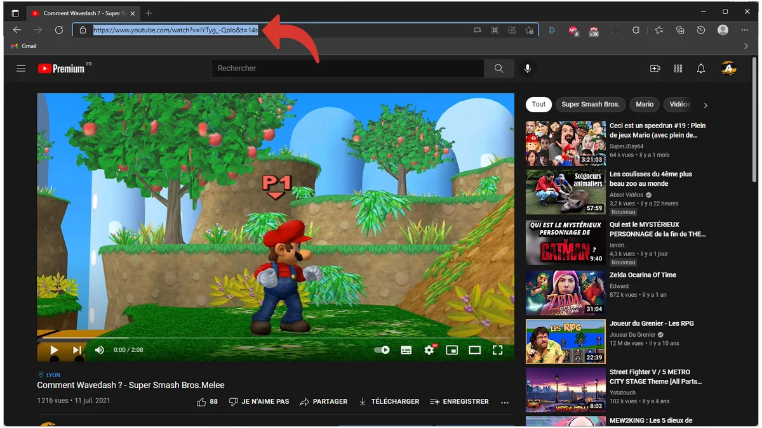The height and width of the screenshot is (428, 762).
Task: Select the Super Smash Bros. filter chip
Action: pos(591,105)
